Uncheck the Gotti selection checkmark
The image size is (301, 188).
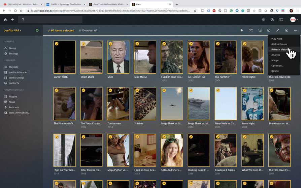coord(110,44)
